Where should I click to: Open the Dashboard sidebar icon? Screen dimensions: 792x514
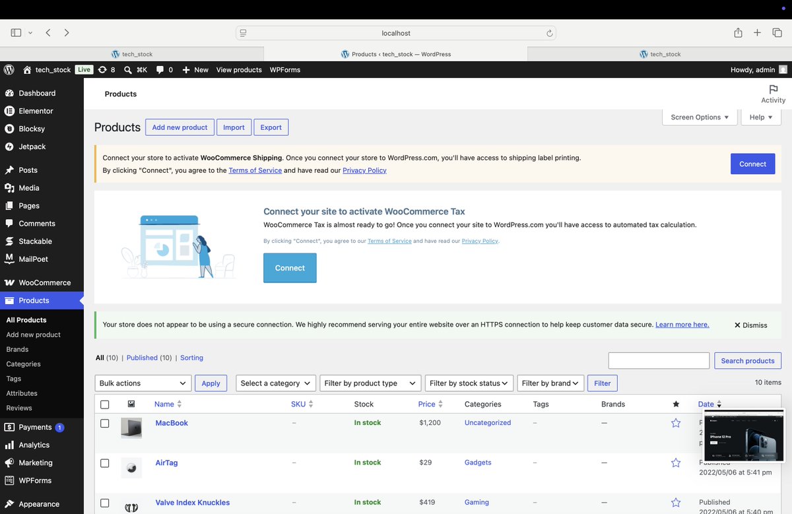(x=9, y=93)
